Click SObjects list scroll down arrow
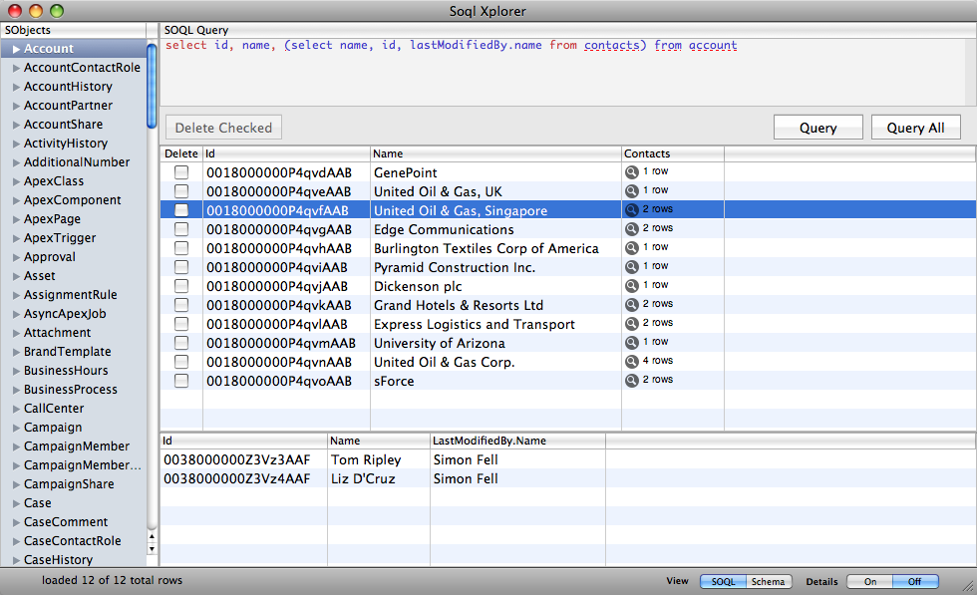This screenshot has height=595, width=977. click(x=152, y=549)
